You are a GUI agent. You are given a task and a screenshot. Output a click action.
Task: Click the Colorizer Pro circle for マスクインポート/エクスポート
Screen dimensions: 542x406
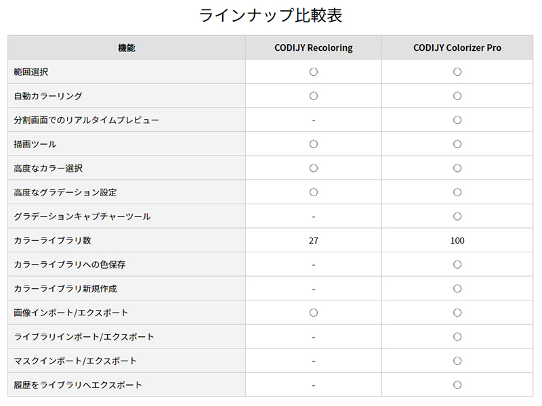coord(457,361)
